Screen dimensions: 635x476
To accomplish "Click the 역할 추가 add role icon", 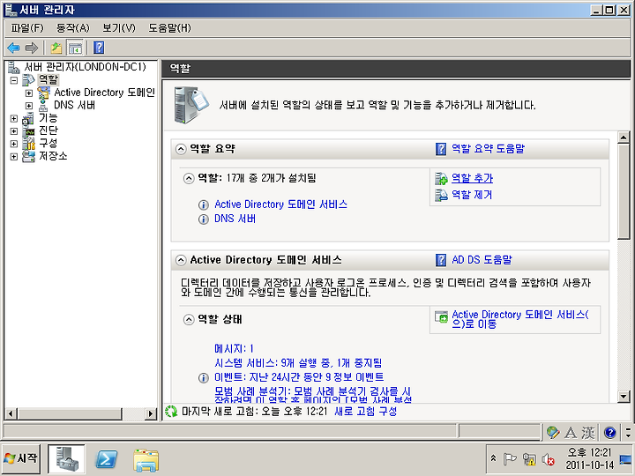I will (441, 178).
